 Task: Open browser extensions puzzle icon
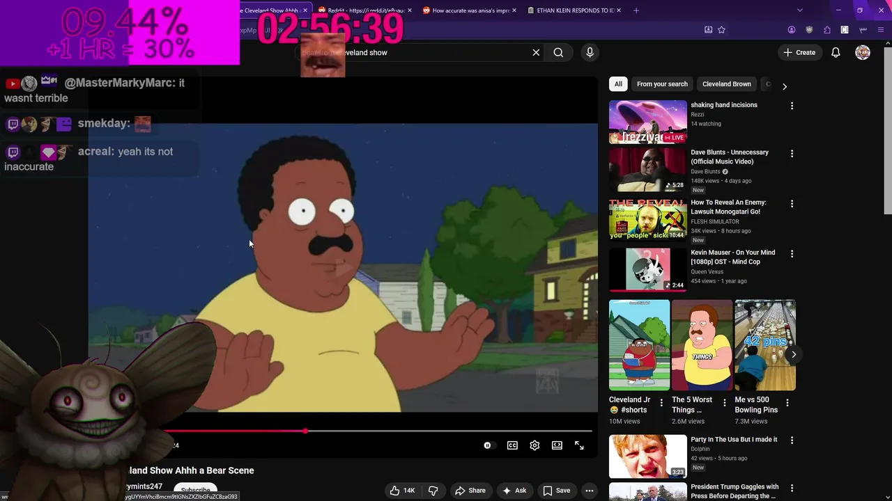tap(827, 30)
